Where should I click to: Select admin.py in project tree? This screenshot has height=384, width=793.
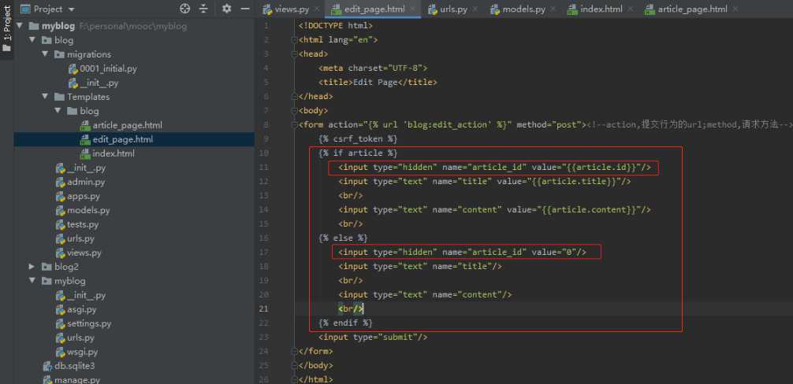coord(86,182)
